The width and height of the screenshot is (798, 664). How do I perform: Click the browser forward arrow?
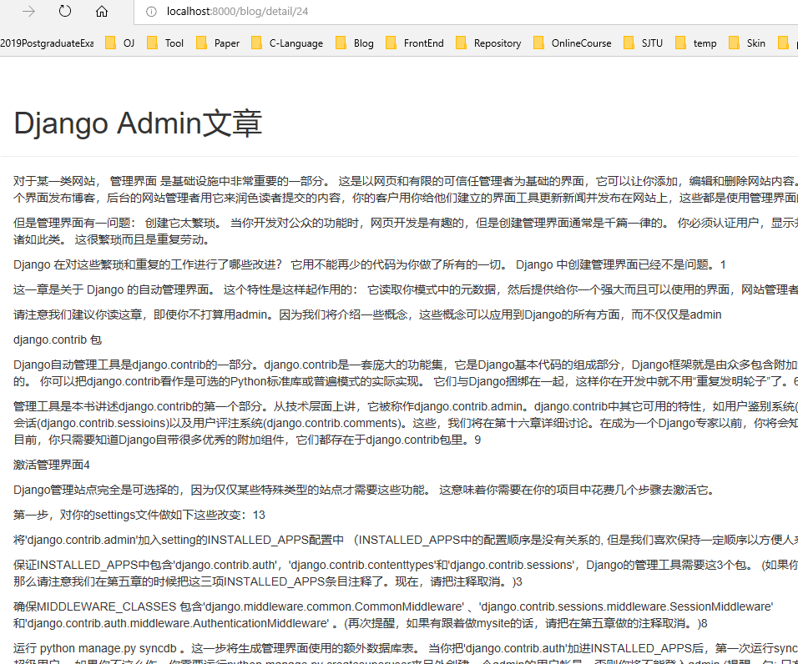[28, 11]
